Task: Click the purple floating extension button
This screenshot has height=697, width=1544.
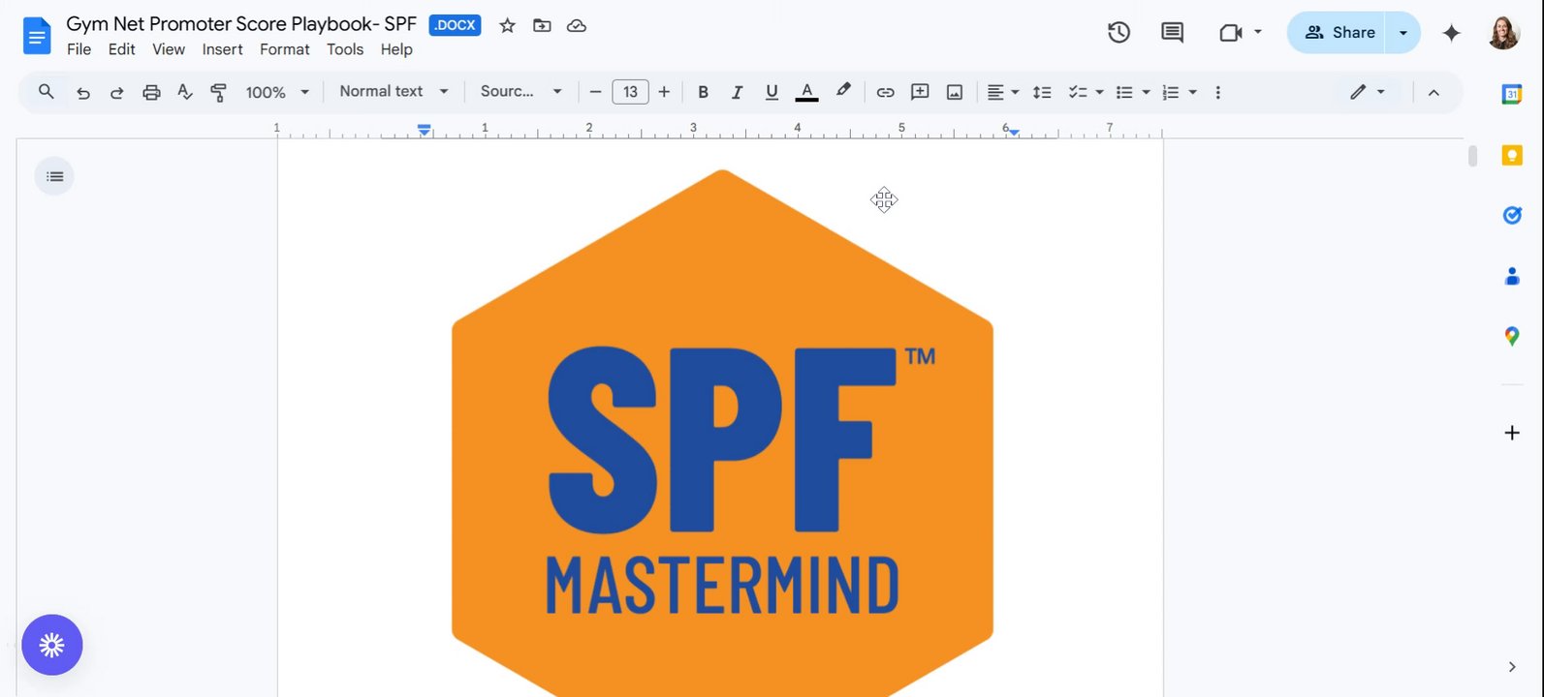Action: point(52,645)
